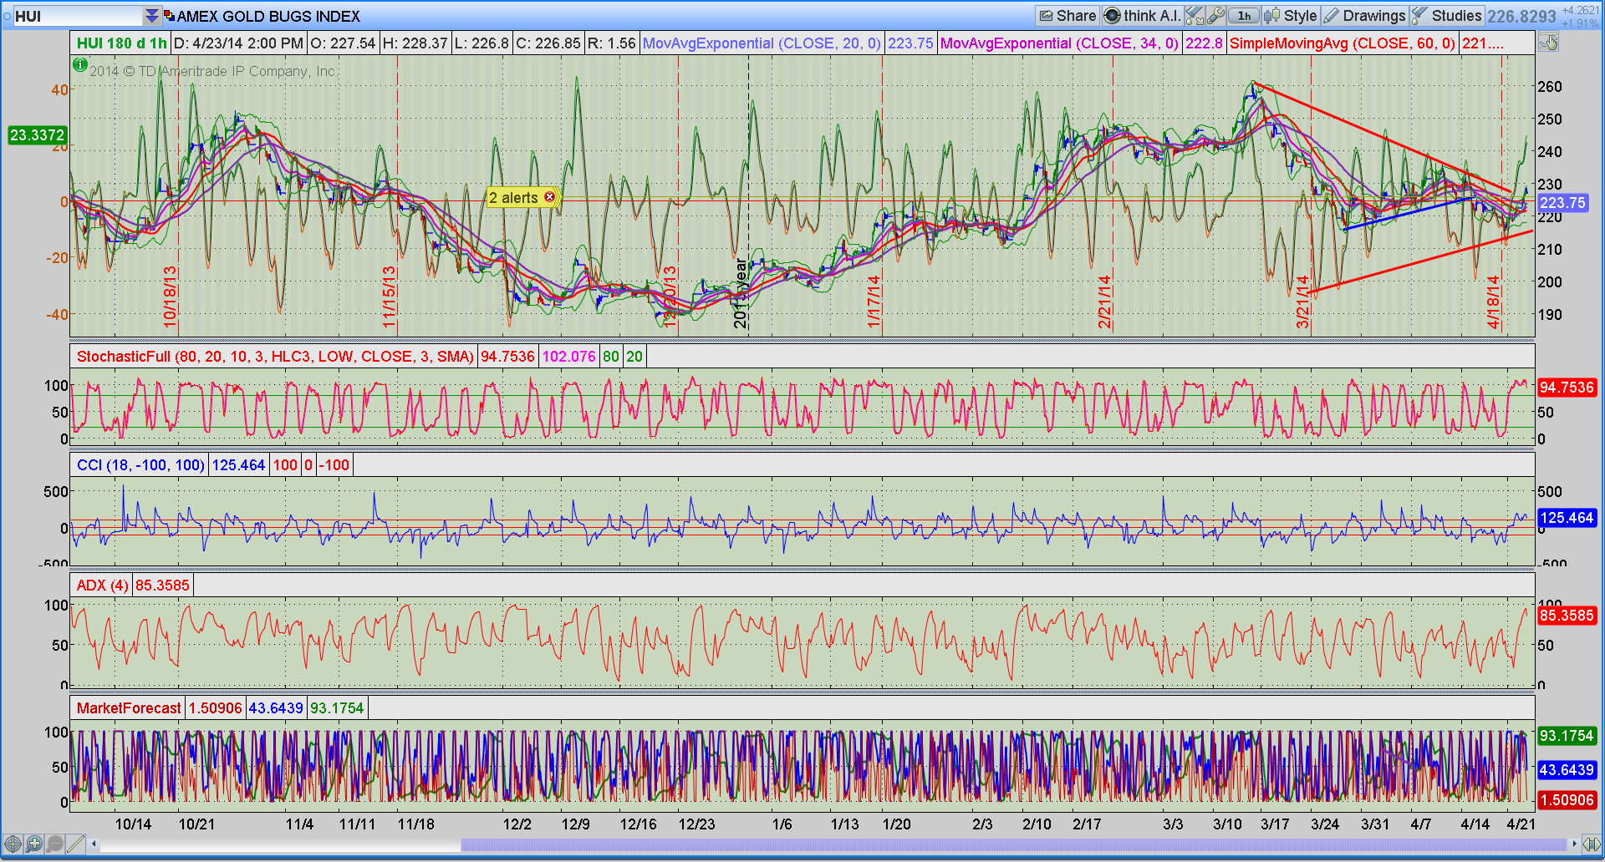The width and height of the screenshot is (1605, 862).
Task: Open the Style menu
Action: point(1291,16)
